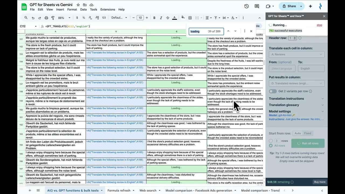Hide the menus with the collapse arrow

pos(260,18)
